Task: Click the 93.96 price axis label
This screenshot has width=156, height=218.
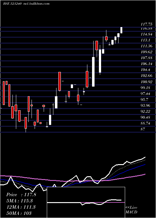Action: pos(145,106)
